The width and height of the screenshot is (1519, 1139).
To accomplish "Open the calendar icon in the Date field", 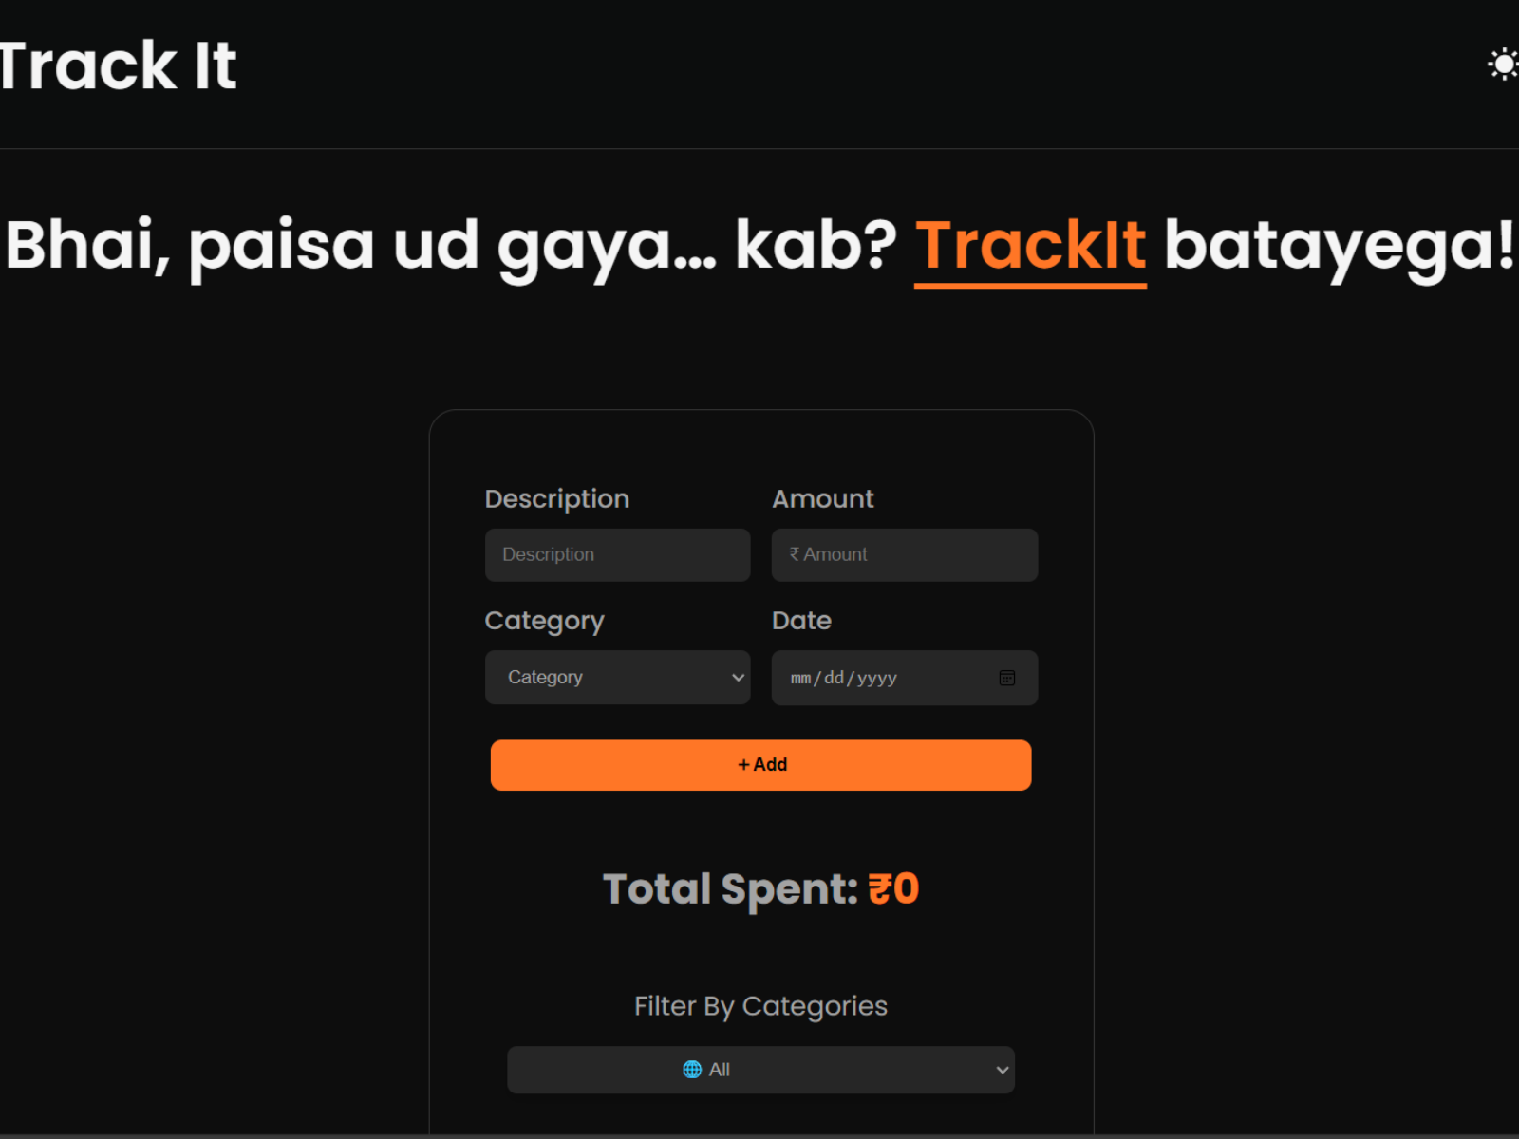I will 1007,678.
